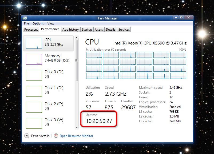Click the Task Manager title bar icon
The height and width of the screenshot is (154, 214).
coord(25,18)
